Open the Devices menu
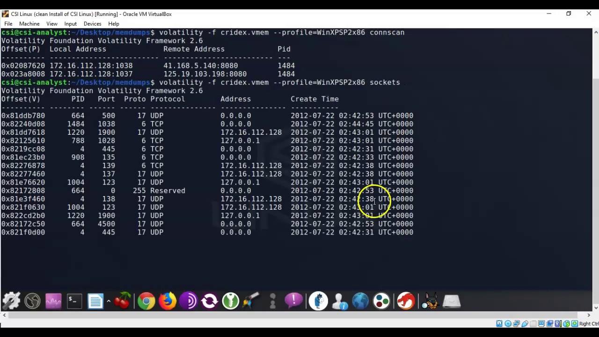The image size is (599, 337). 92,23
